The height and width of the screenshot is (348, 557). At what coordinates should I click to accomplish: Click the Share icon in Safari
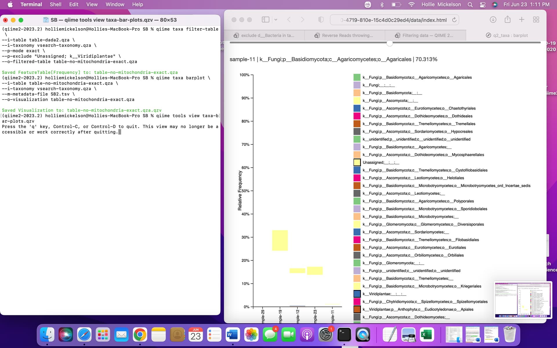coord(507,20)
